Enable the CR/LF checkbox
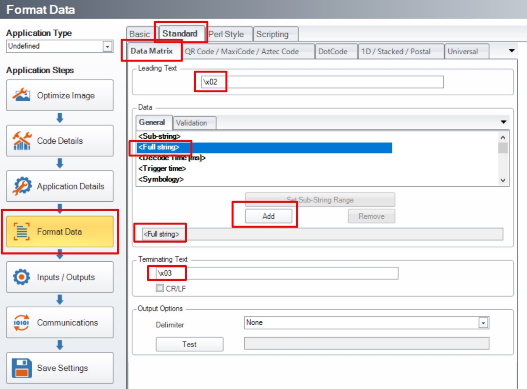This screenshot has width=527, height=389. pos(160,288)
